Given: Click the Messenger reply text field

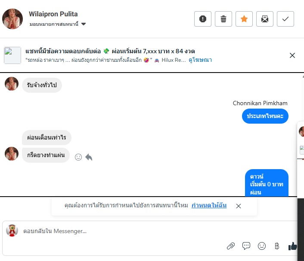Looking at the screenshot, I should pyautogui.click(x=129, y=231).
